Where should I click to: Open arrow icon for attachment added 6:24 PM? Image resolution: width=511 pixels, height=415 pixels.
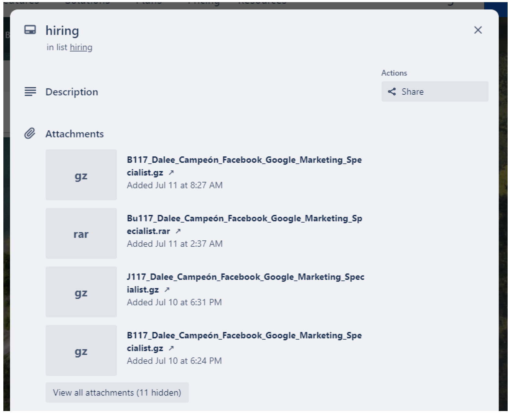(x=171, y=348)
